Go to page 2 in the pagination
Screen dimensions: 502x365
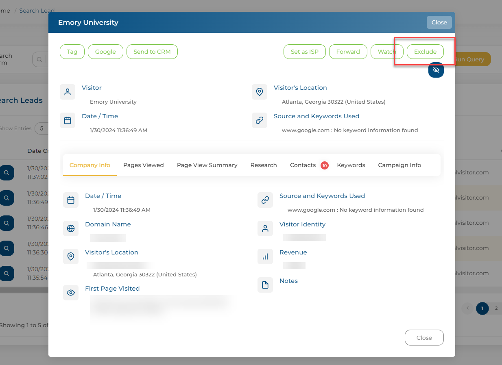(496, 308)
